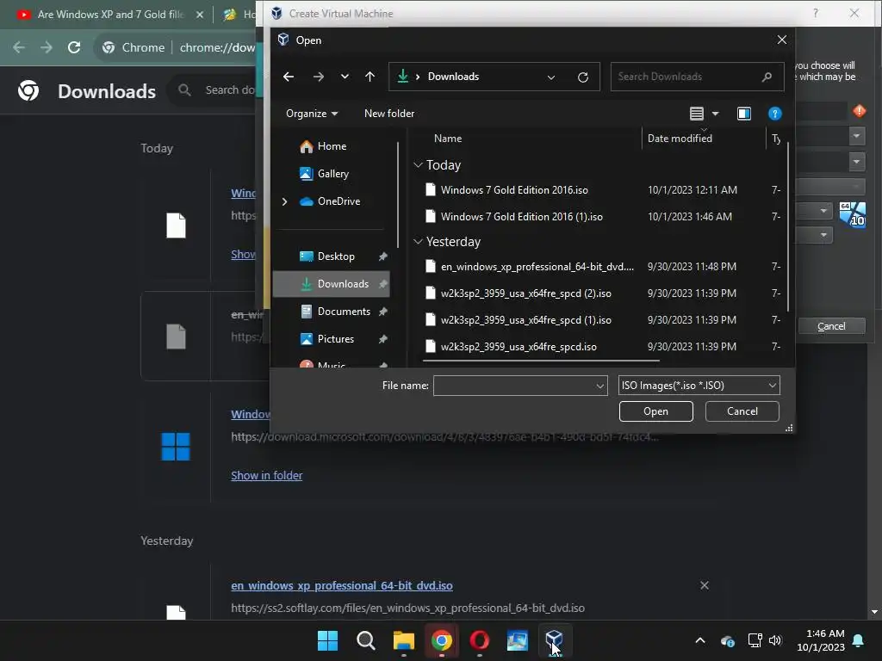Cancel the Open file dialog
882x661 pixels.
[742, 411]
